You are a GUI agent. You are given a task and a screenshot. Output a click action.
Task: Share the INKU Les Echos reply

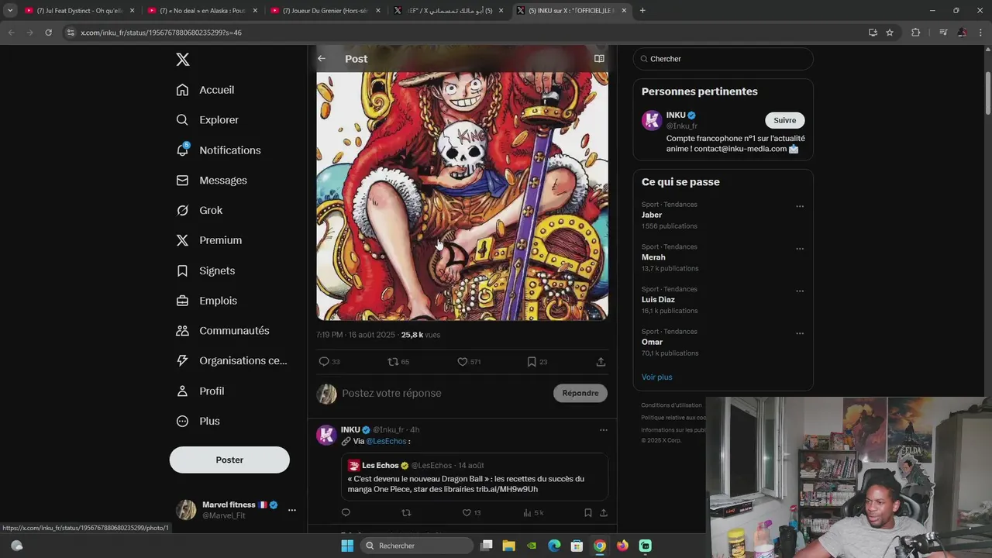click(x=604, y=513)
